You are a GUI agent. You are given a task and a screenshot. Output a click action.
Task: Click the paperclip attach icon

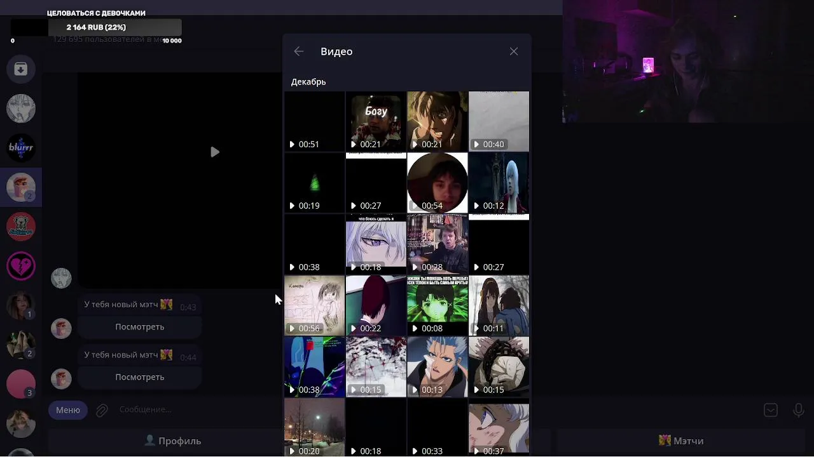[x=102, y=411]
